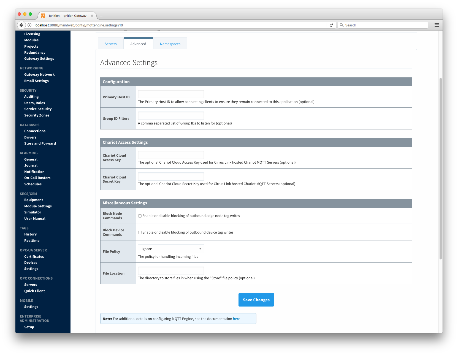Open the browser hamburger menu
Screen dimensions: 458x355
(437, 25)
